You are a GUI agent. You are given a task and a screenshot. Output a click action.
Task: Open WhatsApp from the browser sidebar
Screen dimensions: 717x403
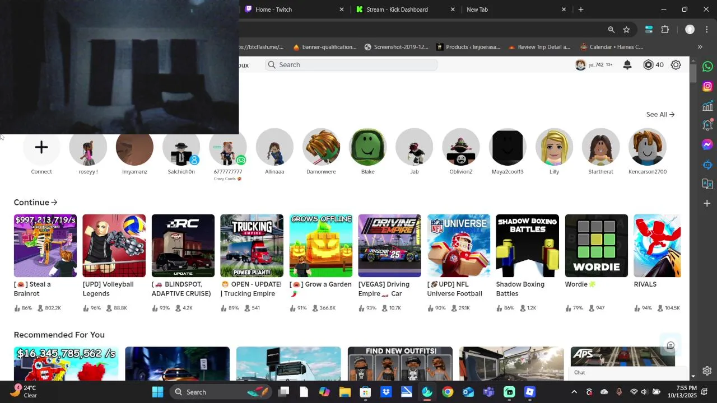(x=707, y=67)
